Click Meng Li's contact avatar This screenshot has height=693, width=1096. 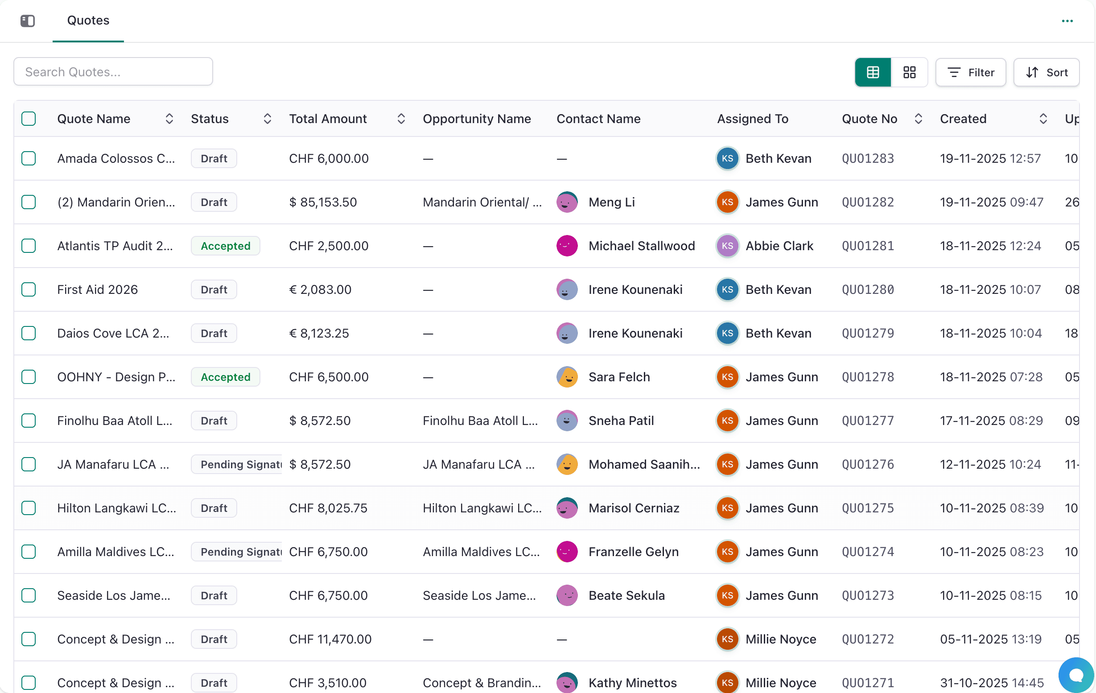tap(567, 202)
